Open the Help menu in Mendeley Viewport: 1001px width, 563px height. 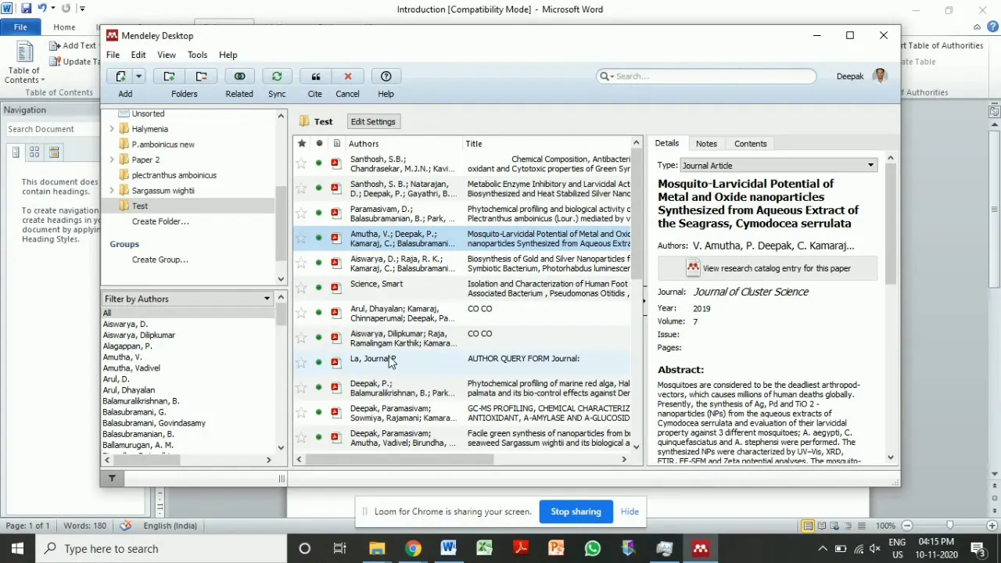point(228,55)
